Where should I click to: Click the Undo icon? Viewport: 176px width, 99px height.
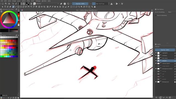click(x=13, y=4)
